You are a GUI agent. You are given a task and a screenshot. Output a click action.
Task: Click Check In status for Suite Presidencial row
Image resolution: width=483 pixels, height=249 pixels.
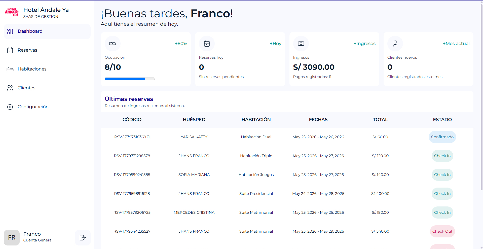pos(442,194)
